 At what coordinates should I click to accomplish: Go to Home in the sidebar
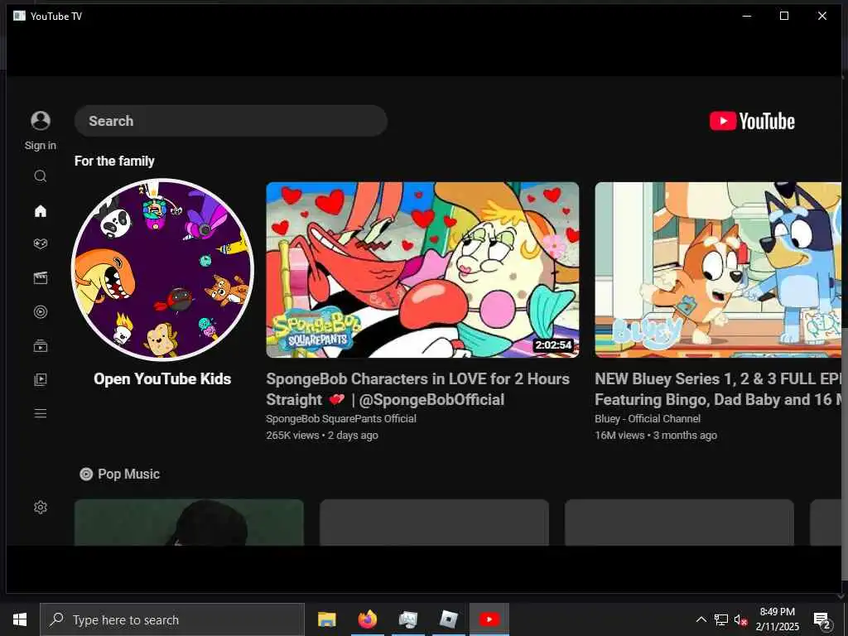click(41, 210)
